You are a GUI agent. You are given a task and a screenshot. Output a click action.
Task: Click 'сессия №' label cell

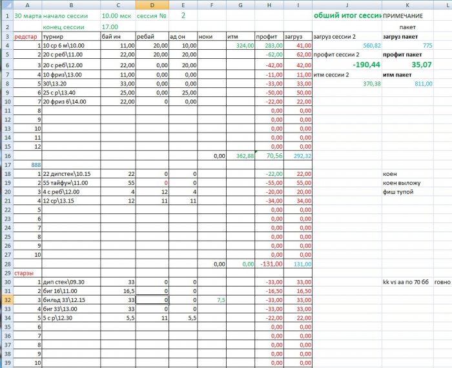[x=152, y=16]
